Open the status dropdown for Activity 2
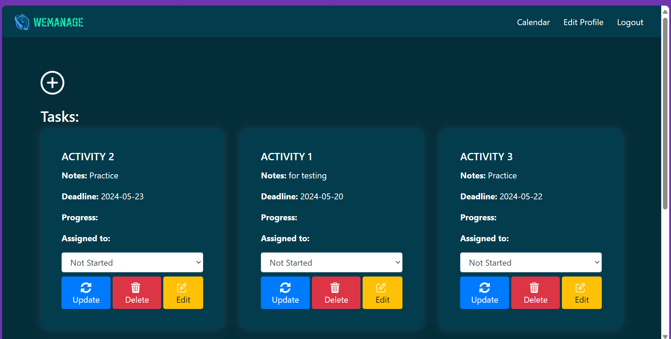Screen dimensions: 671x339 tap(132, 262)
